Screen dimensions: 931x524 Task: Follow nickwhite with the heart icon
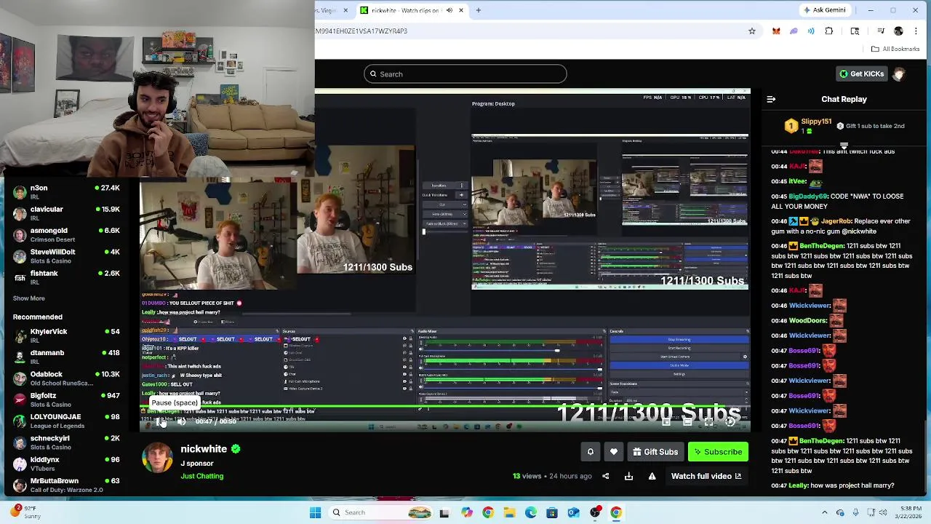pyautogui.click(x=614, y=452)
